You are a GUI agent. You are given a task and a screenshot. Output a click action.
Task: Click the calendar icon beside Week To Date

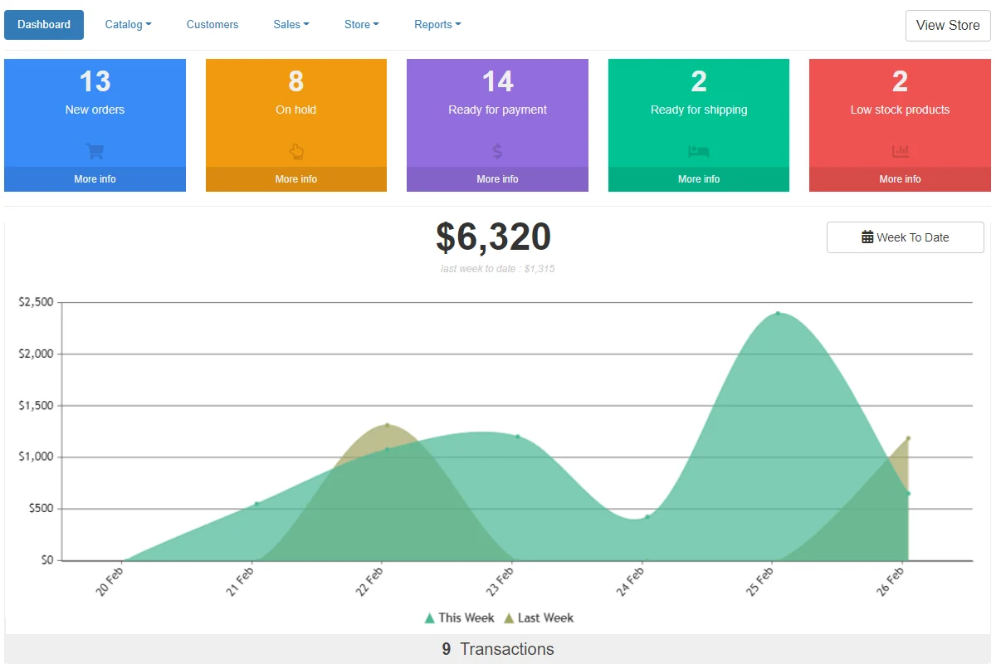point(867,237)
